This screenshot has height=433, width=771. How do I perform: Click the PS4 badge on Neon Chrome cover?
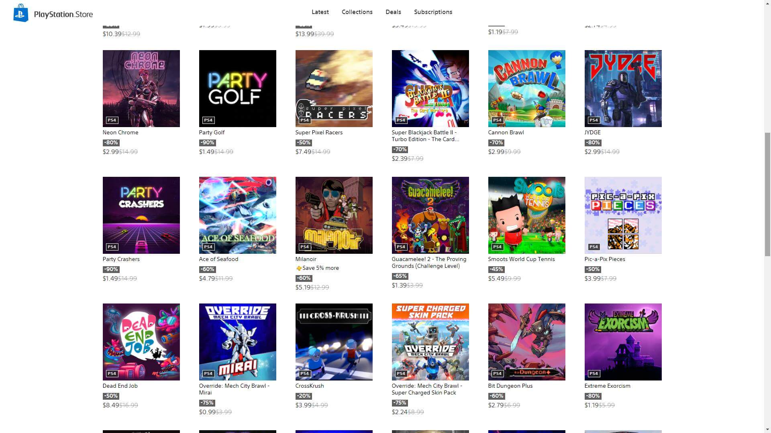[x=112, y=120]
